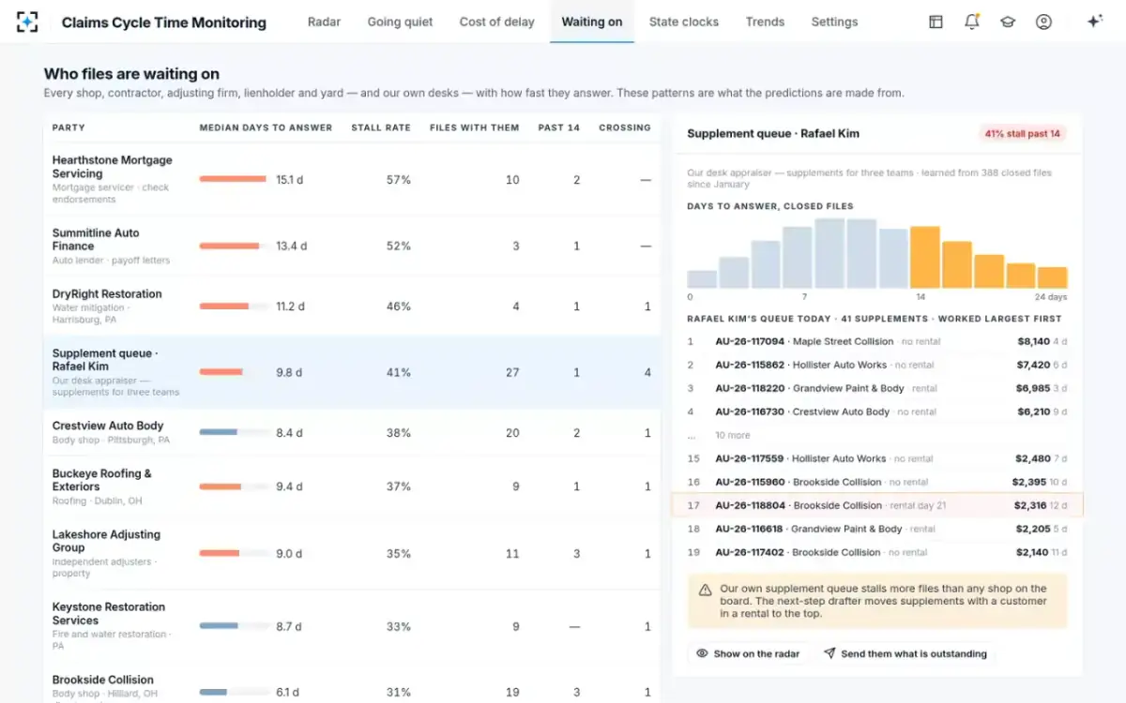Image resolution: width=1126 pixels, height=703 pixels.
Task: Open file AU-26-117094 Maple Street Collision
Action: (x=877, y=342)
